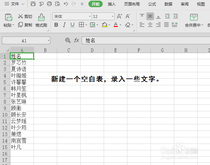Click the Save icon in quick toolbar

[33, 4]
